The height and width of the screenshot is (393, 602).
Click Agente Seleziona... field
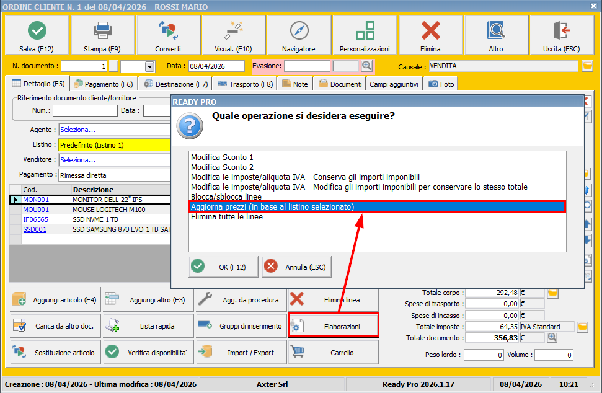point(115,130)
